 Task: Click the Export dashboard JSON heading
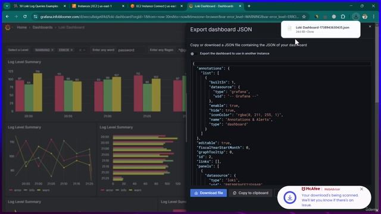click(221, 29)
